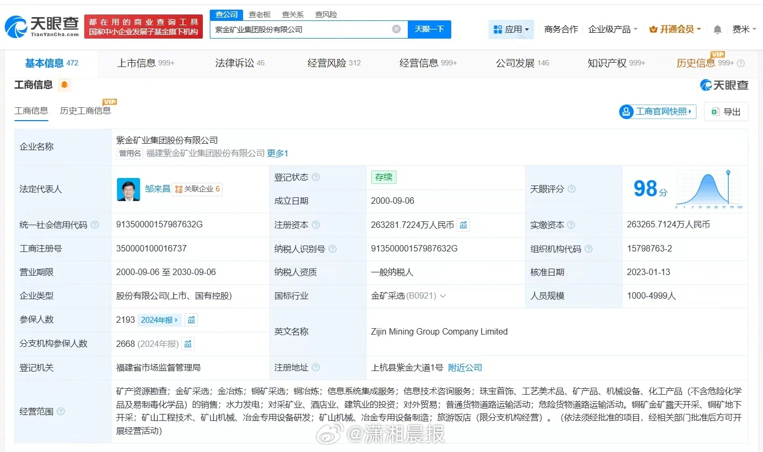Open the notifications bell in the header
This screenshot has height=452, width=763.
717,29
